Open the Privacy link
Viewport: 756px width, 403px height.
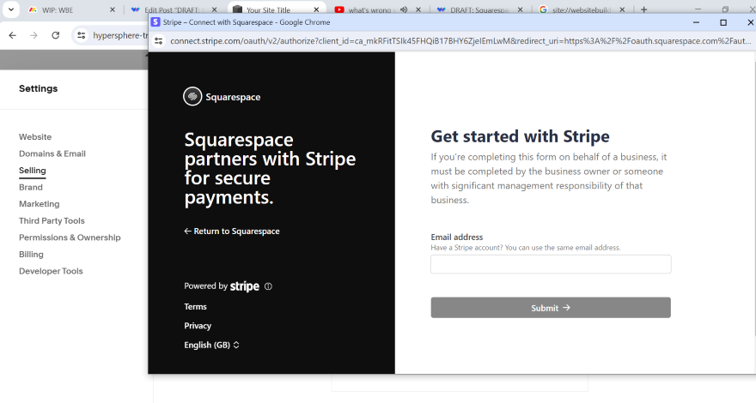[x=198, y=326]
